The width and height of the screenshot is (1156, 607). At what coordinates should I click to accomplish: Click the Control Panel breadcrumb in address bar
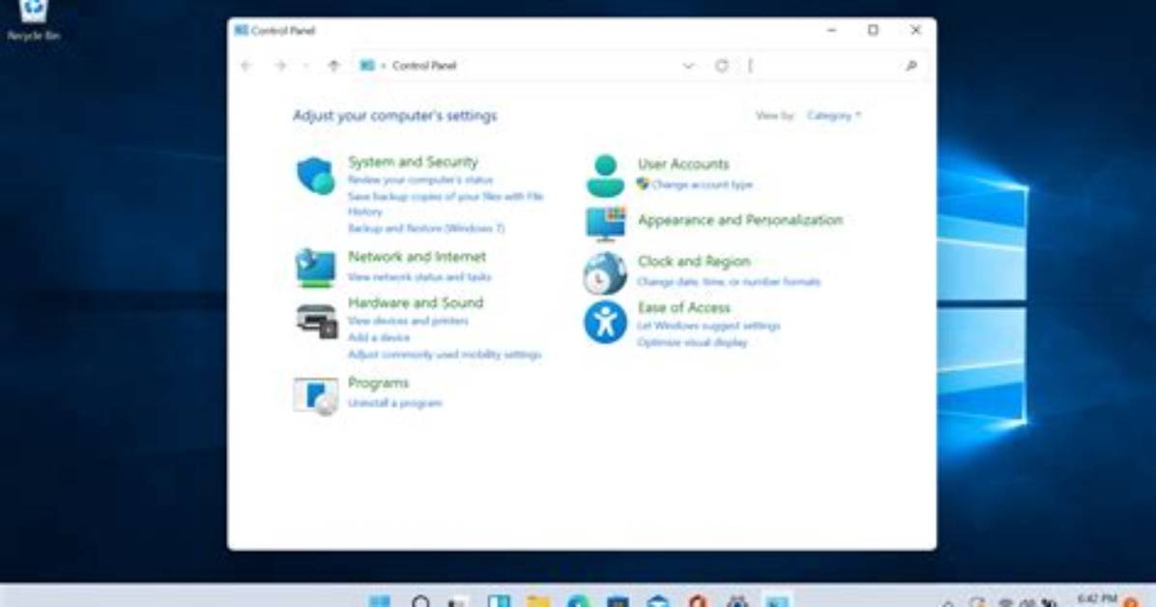tap(424, 66)
